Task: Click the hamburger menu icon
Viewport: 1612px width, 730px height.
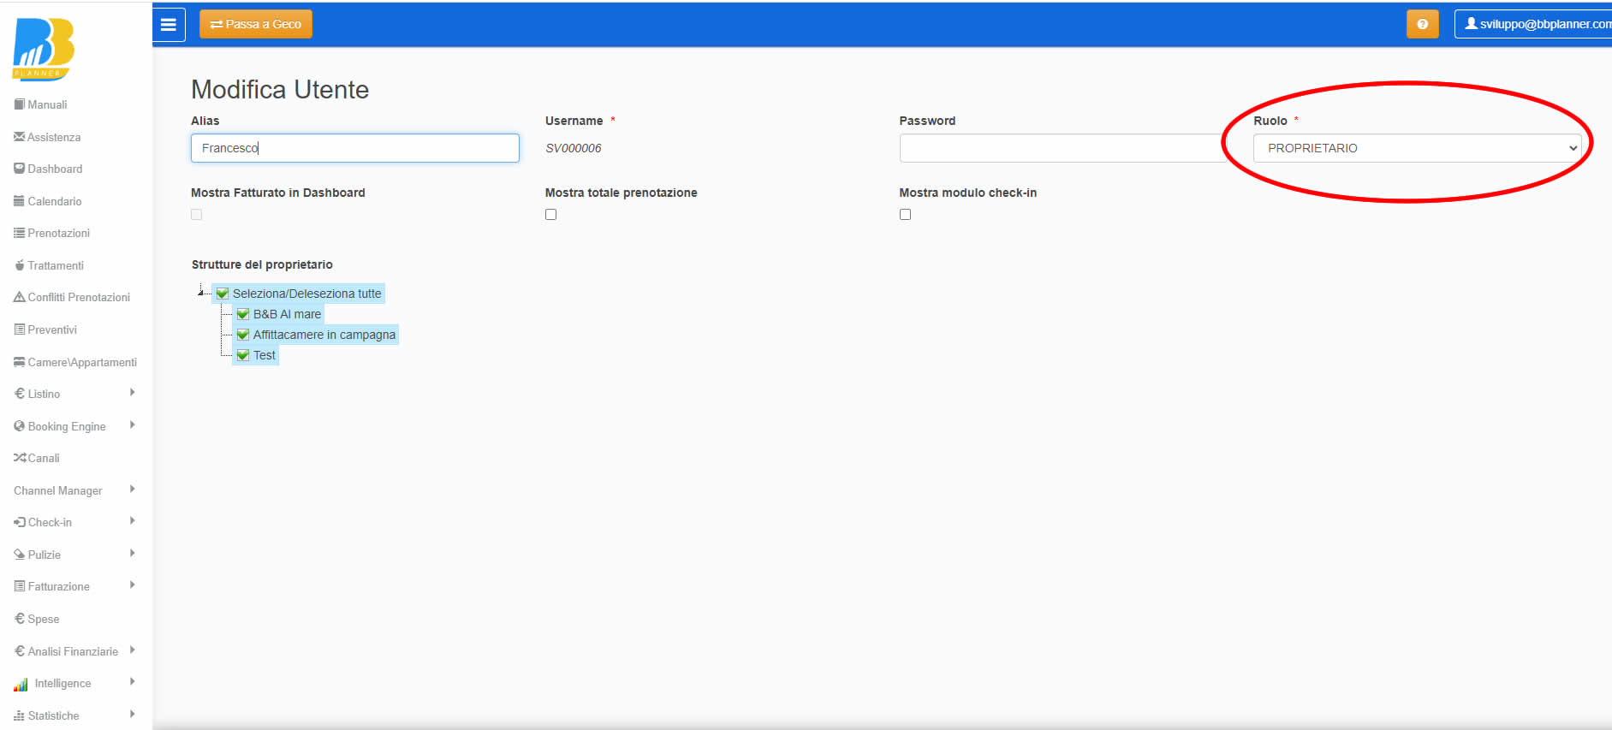Action: click(x=169, y=25)
